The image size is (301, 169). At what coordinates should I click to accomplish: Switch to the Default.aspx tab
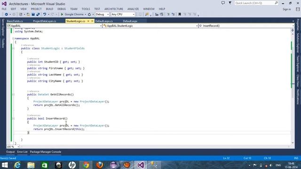point(130,21)
